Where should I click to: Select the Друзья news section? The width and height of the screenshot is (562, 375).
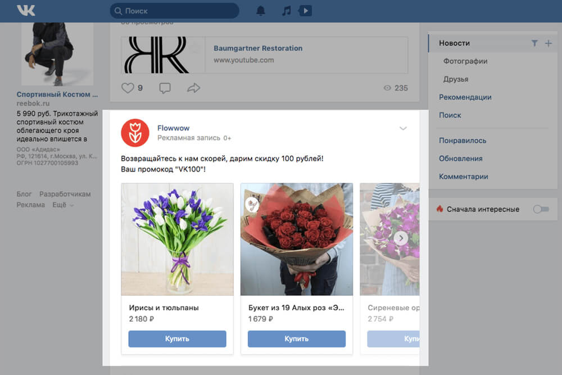pyautogui.click(x=456, y=79)
